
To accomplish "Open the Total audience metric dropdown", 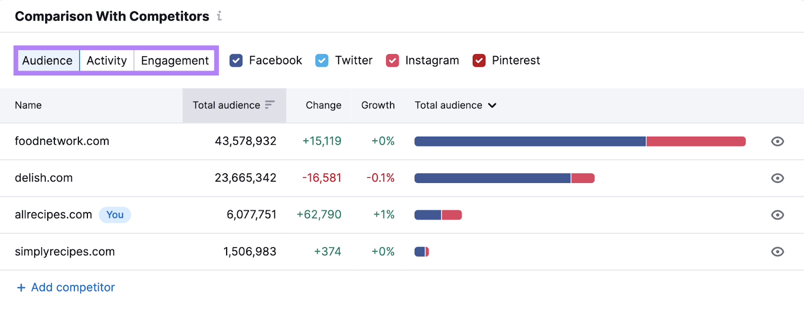I will click(x=492, y=105).
